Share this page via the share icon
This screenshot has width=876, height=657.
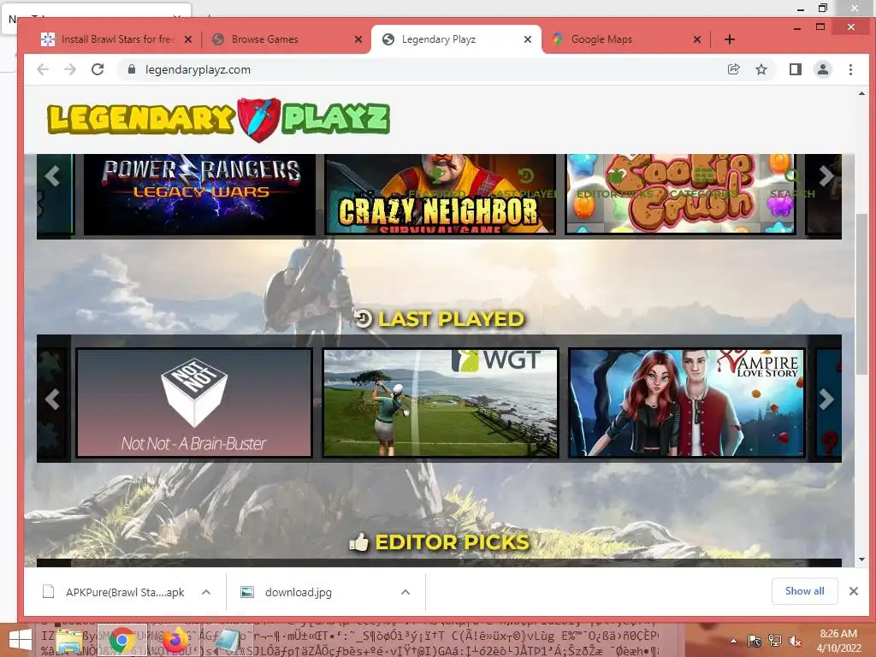click(x=733, y=69)
